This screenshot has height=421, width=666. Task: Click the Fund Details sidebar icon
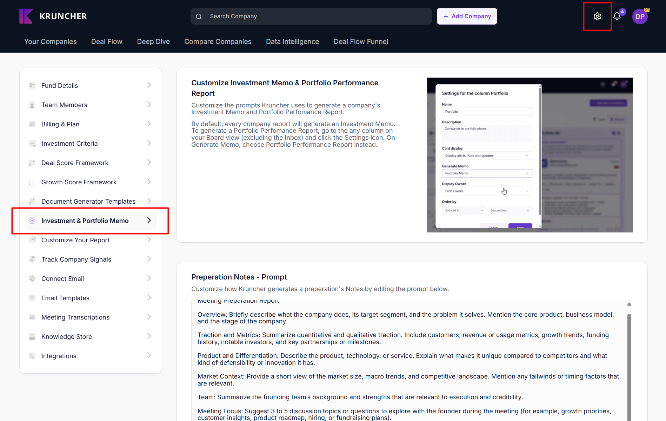point(32,85)
